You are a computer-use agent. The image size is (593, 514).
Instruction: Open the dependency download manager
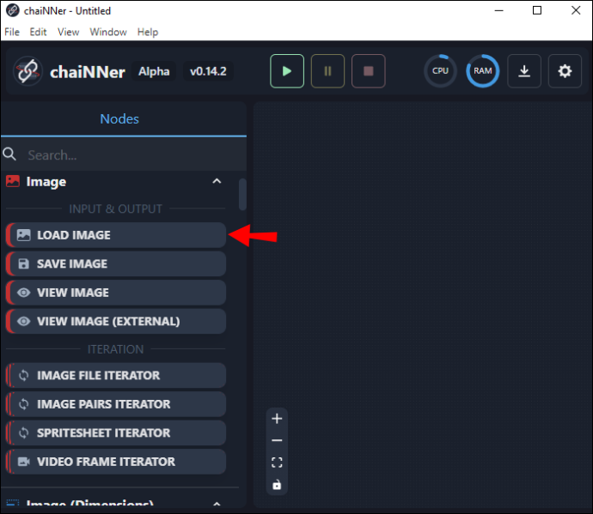pyautogui.click(x=524, y=71)
